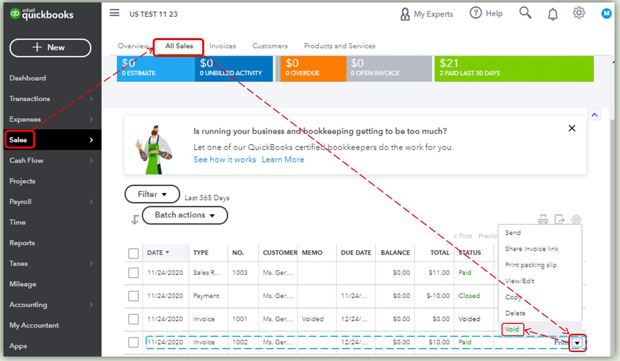Go to Dashboard in sidebar
Viewport: 620px width, 361px height.
pos(28,78)
